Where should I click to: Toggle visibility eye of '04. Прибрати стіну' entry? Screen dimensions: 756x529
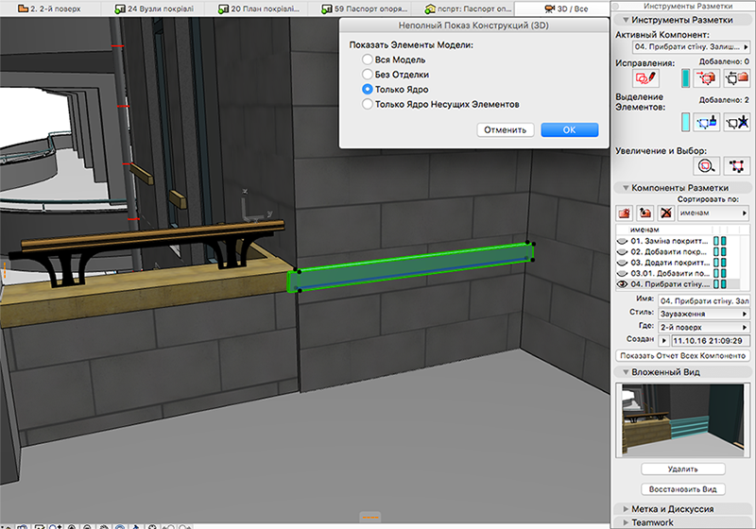[x=623, y=283]
